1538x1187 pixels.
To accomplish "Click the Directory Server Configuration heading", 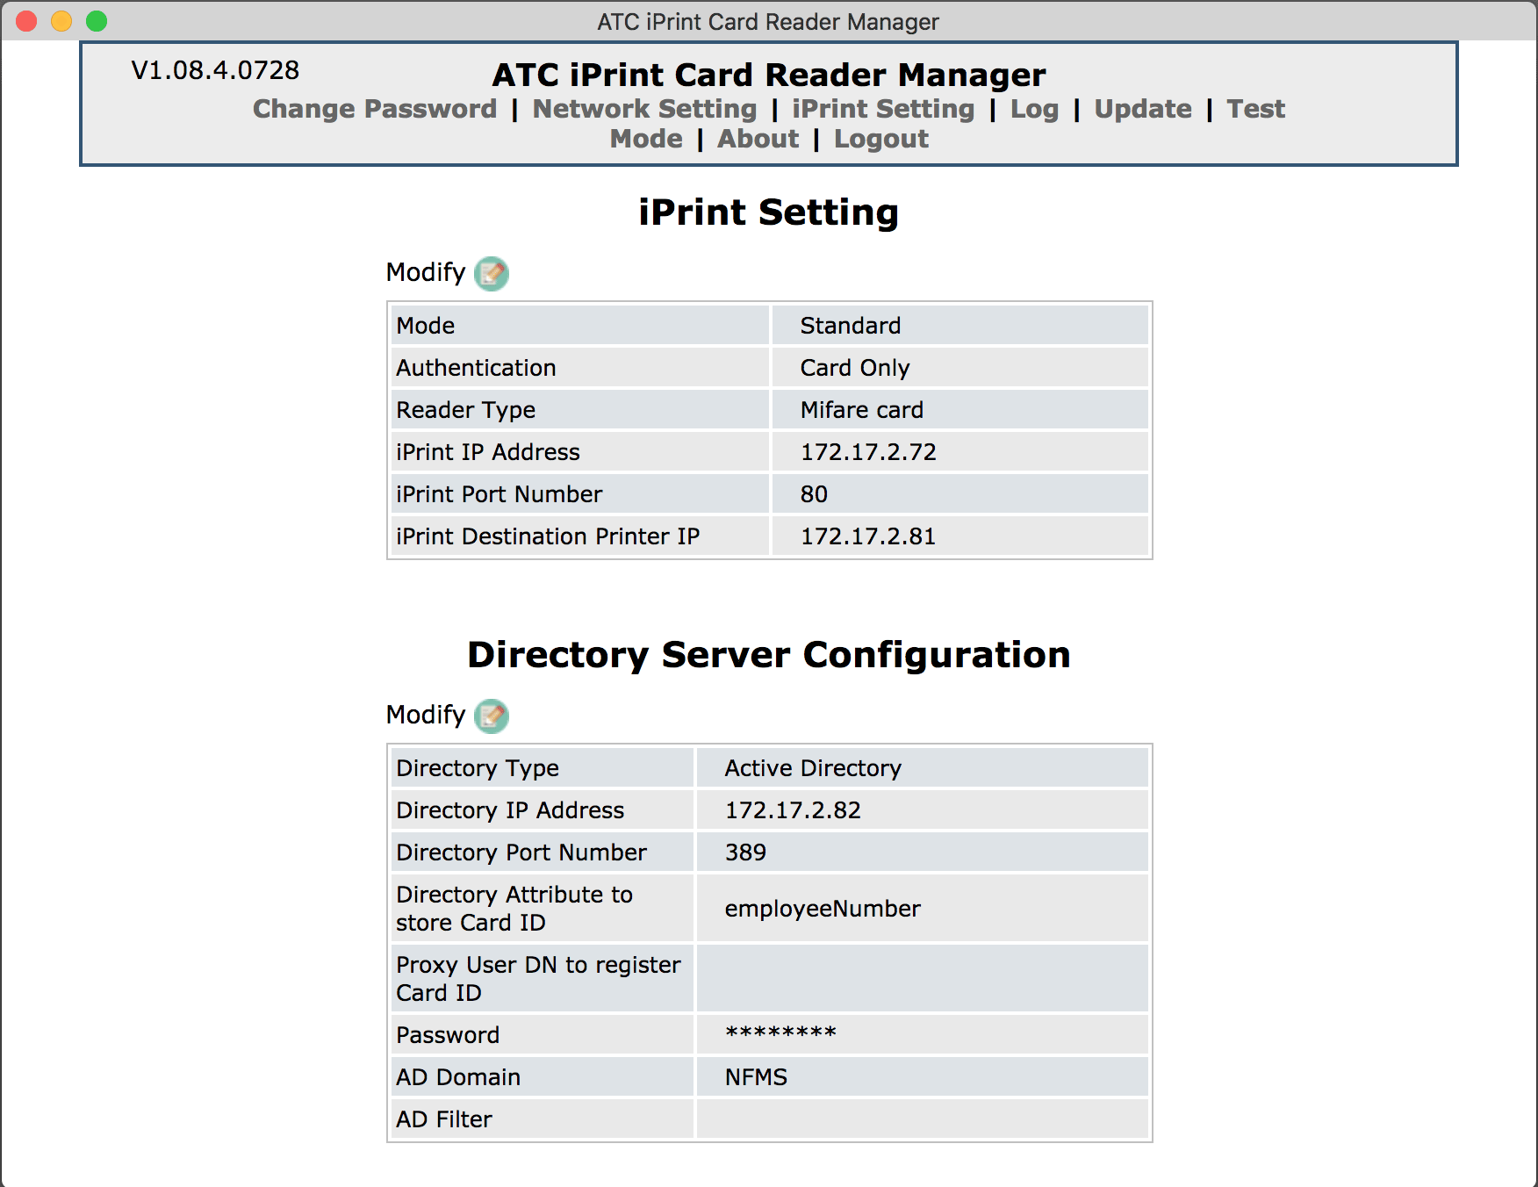I will tap(768, 655).
